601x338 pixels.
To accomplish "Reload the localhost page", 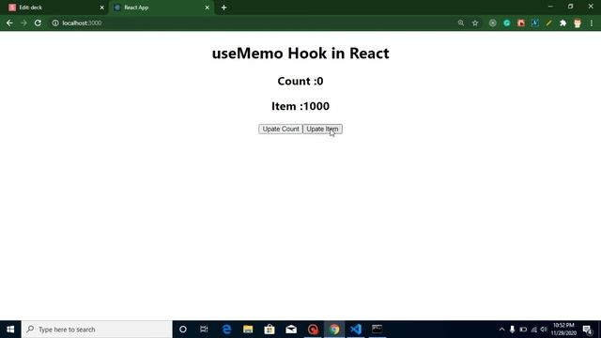I will [38, 23].
